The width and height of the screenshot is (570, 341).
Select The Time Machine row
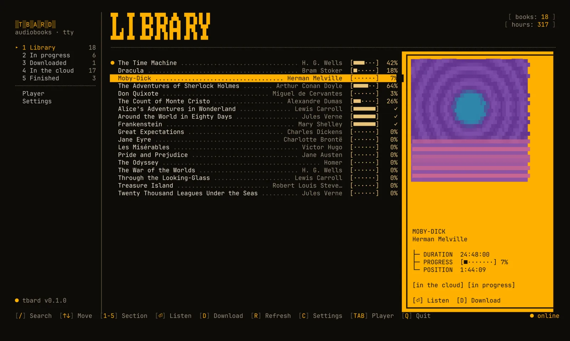pos(254,63)
